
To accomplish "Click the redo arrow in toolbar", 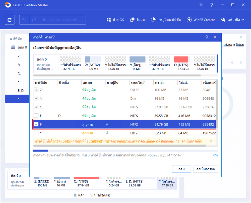I will click(x=34, y=20).
